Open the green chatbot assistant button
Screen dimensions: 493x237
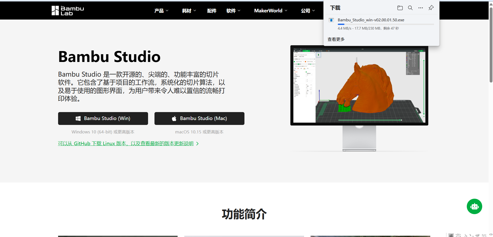point(474,206)
